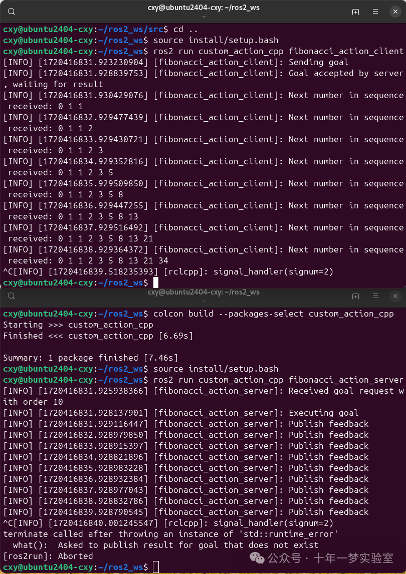Click 'Publish feedback' at timestamp 1720416836.928932384
406x574 pixels.
click(329, 479)
